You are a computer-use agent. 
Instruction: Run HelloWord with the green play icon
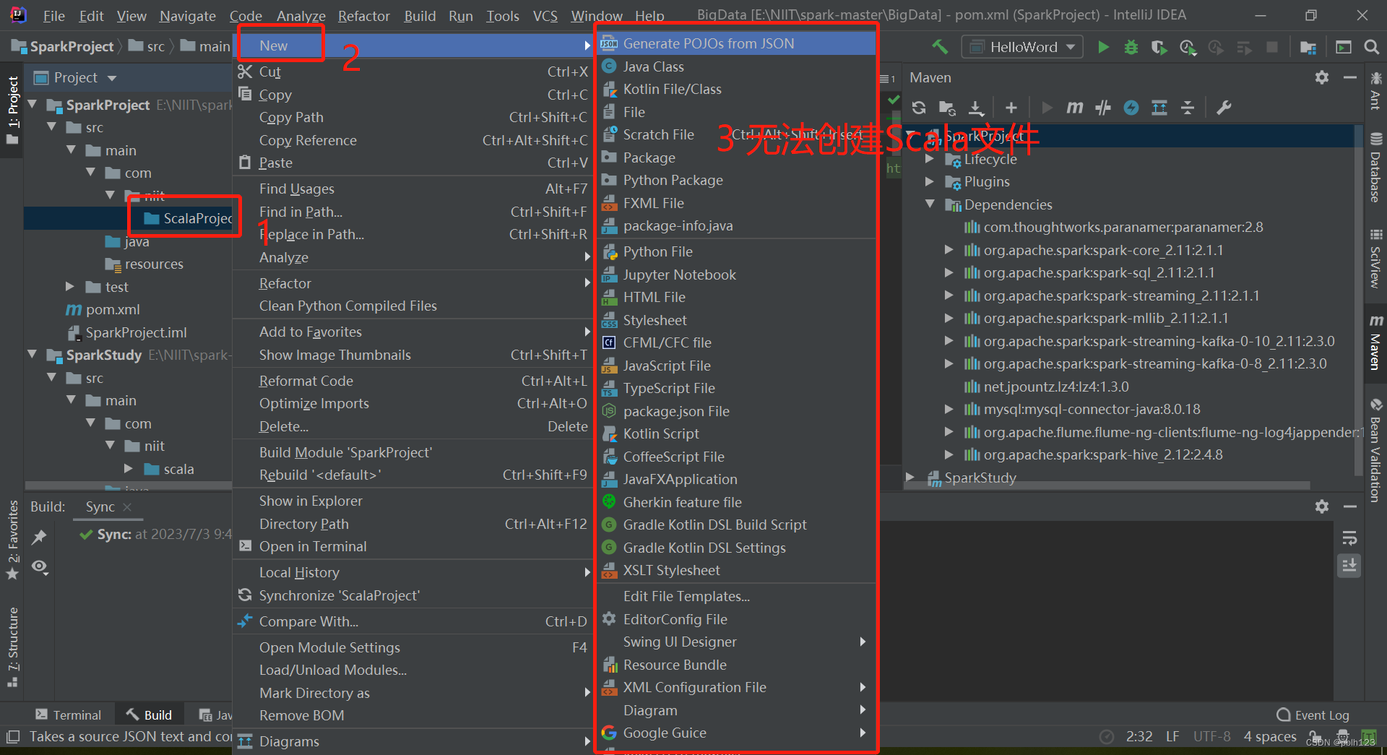[x=1103, y=47]
